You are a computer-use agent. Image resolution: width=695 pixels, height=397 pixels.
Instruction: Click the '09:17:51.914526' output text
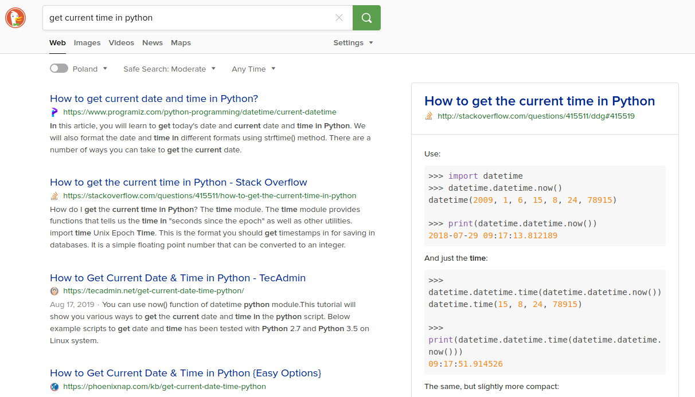click(465, 364)
